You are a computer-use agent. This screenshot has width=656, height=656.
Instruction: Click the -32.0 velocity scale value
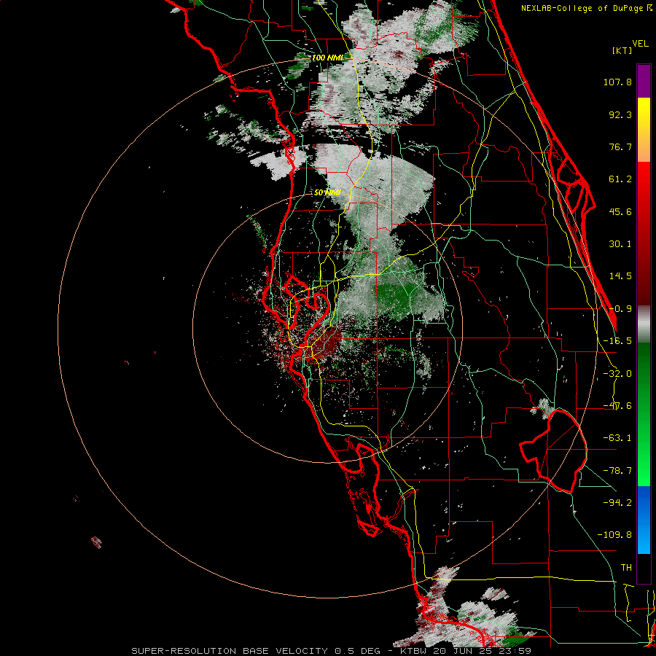(617, 374)
